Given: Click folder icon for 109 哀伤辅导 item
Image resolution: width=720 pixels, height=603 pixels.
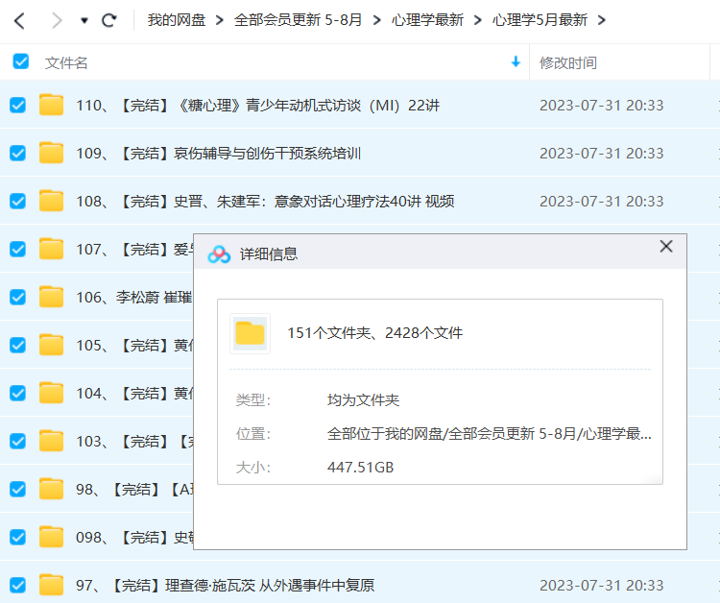Looking at the screenshot, I should point(51,153).
